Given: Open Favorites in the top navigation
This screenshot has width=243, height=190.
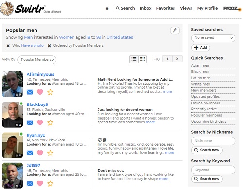Looking at the screenshot, I should pos(166,8).
